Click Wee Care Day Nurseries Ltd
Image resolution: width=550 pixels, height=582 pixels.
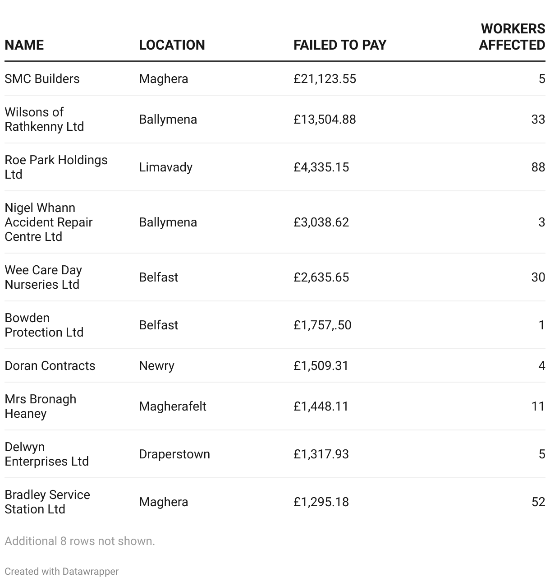[43, 277]
